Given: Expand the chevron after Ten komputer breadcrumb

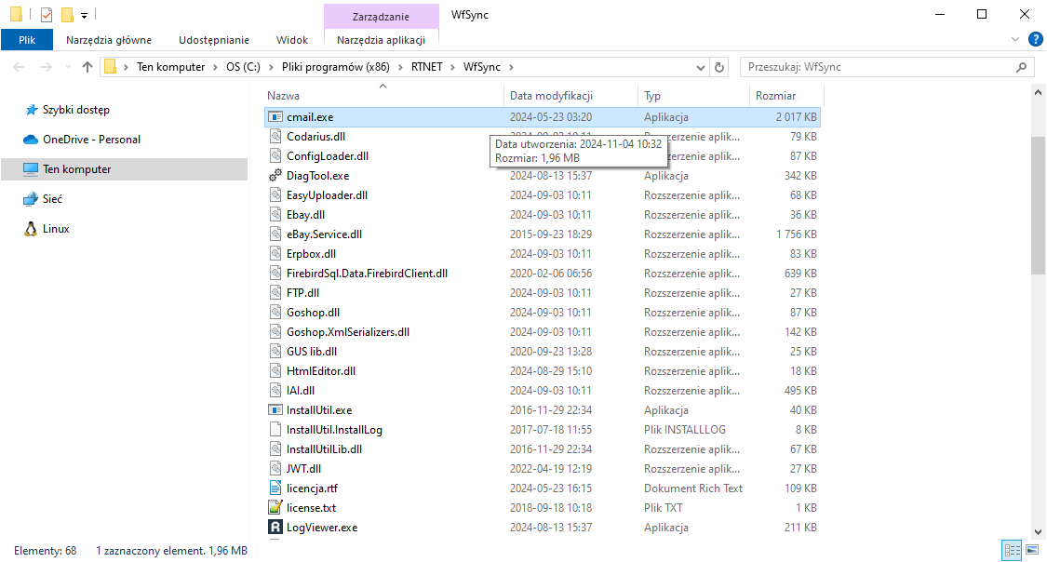Looking at the screenshot, I should click(x=215, y=67).
